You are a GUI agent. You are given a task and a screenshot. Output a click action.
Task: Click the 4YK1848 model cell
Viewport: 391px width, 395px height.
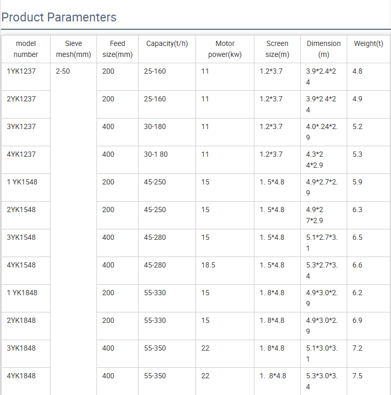point(21,376)
